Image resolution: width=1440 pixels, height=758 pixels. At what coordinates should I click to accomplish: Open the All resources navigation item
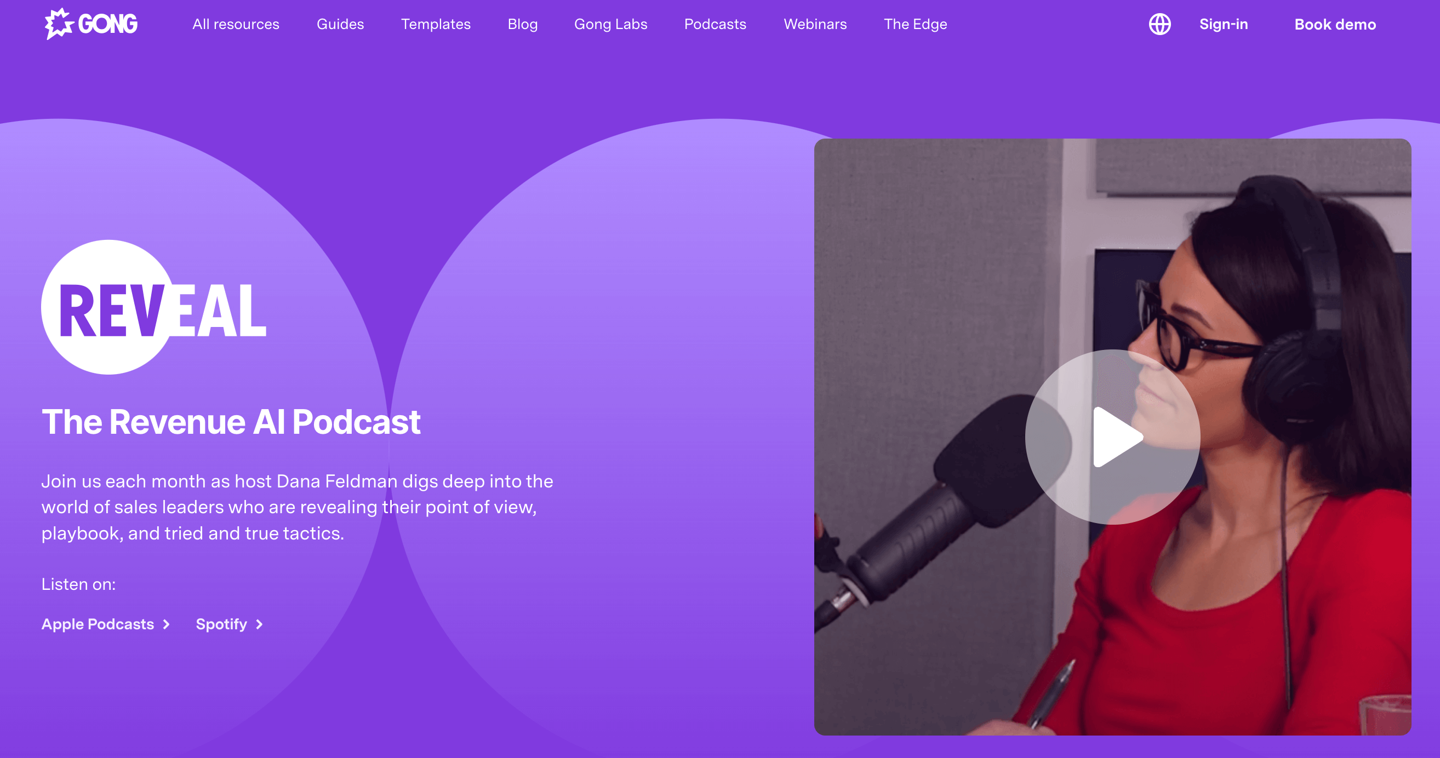click(235, 24)
